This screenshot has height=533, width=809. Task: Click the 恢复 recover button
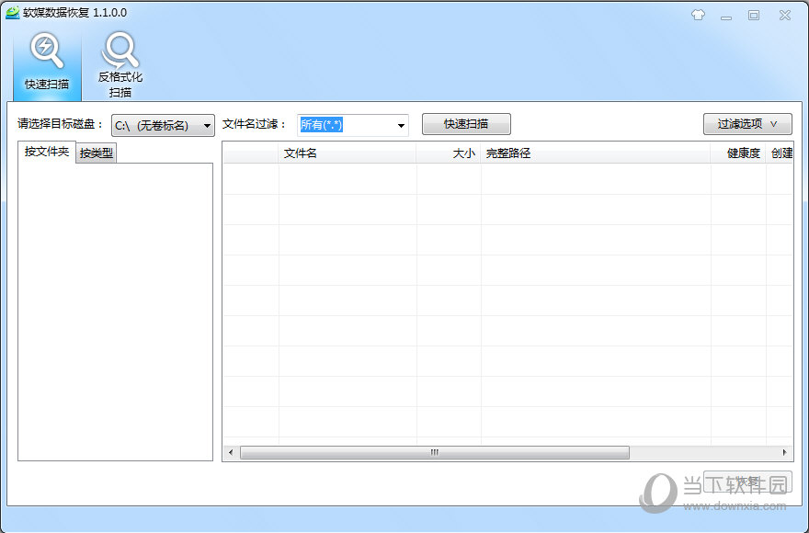(x=747, y=482)
